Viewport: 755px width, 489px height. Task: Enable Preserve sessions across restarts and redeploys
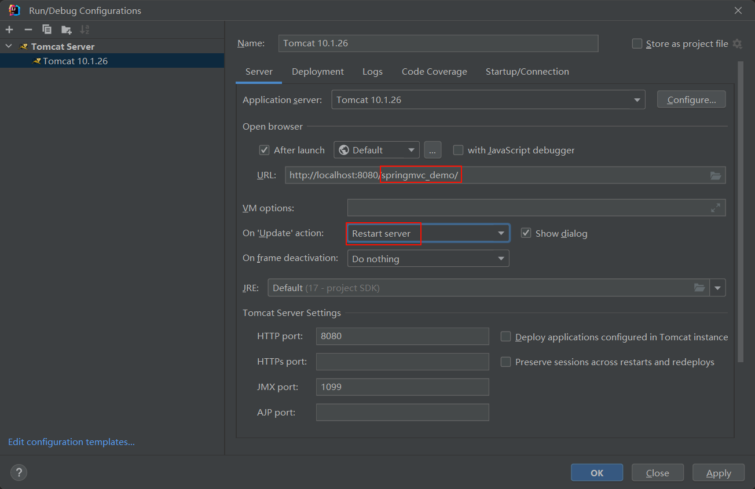click(505, 362)
